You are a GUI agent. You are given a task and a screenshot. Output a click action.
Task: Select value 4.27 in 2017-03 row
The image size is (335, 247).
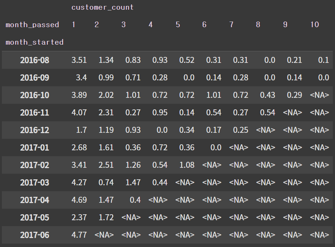click(79, 183)
